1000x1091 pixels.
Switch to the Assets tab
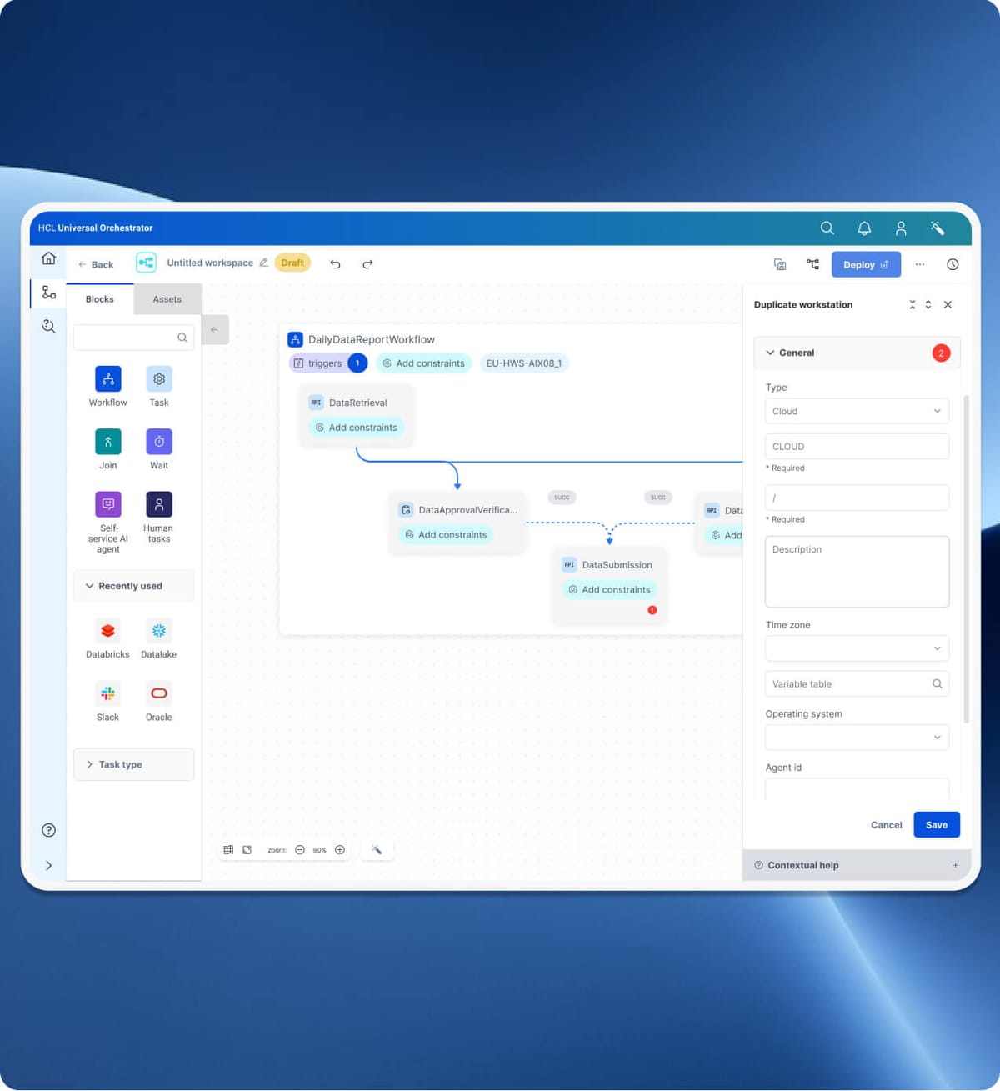(x=167, y=298)
